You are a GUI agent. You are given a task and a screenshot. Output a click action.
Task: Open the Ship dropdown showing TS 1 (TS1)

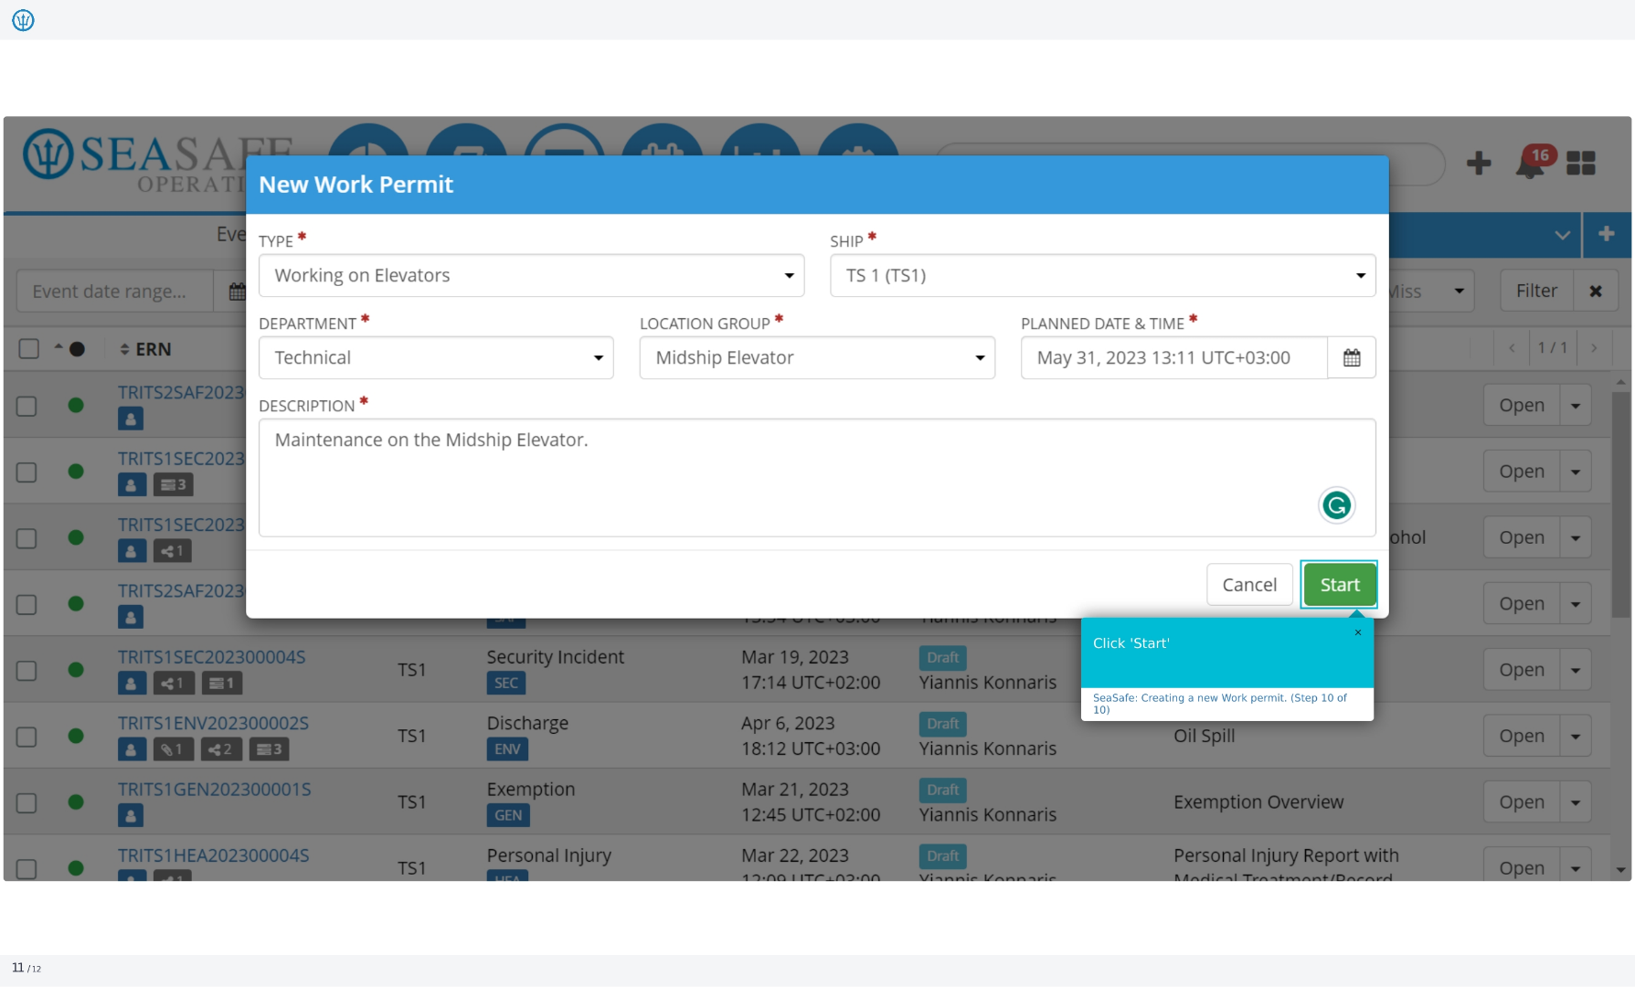click(x=1102, y=275)
